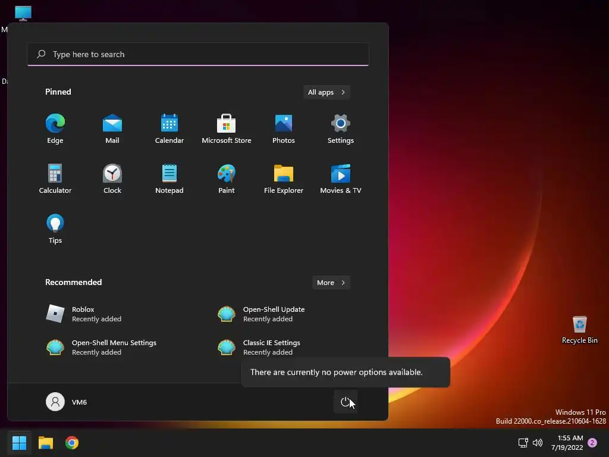Open the volume speaker tray icon
The width and height of the screenshot is (609, 457).
point(538,443)
